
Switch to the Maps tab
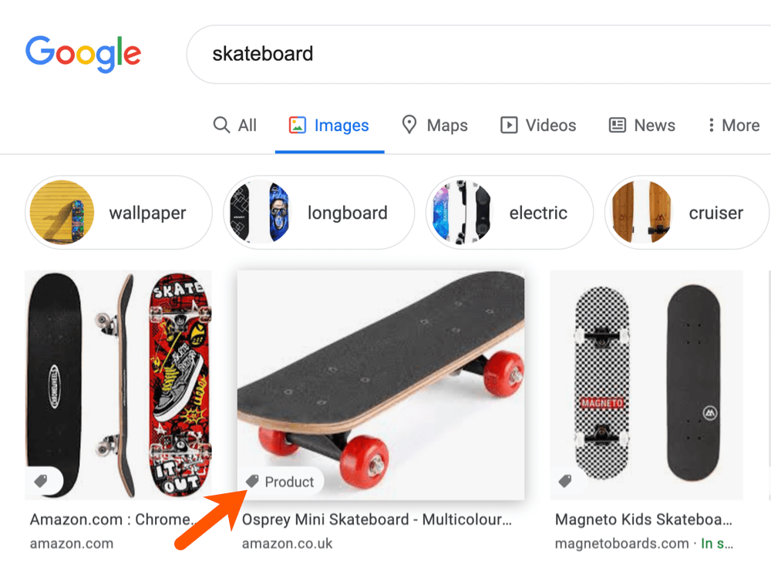[435, 126]
